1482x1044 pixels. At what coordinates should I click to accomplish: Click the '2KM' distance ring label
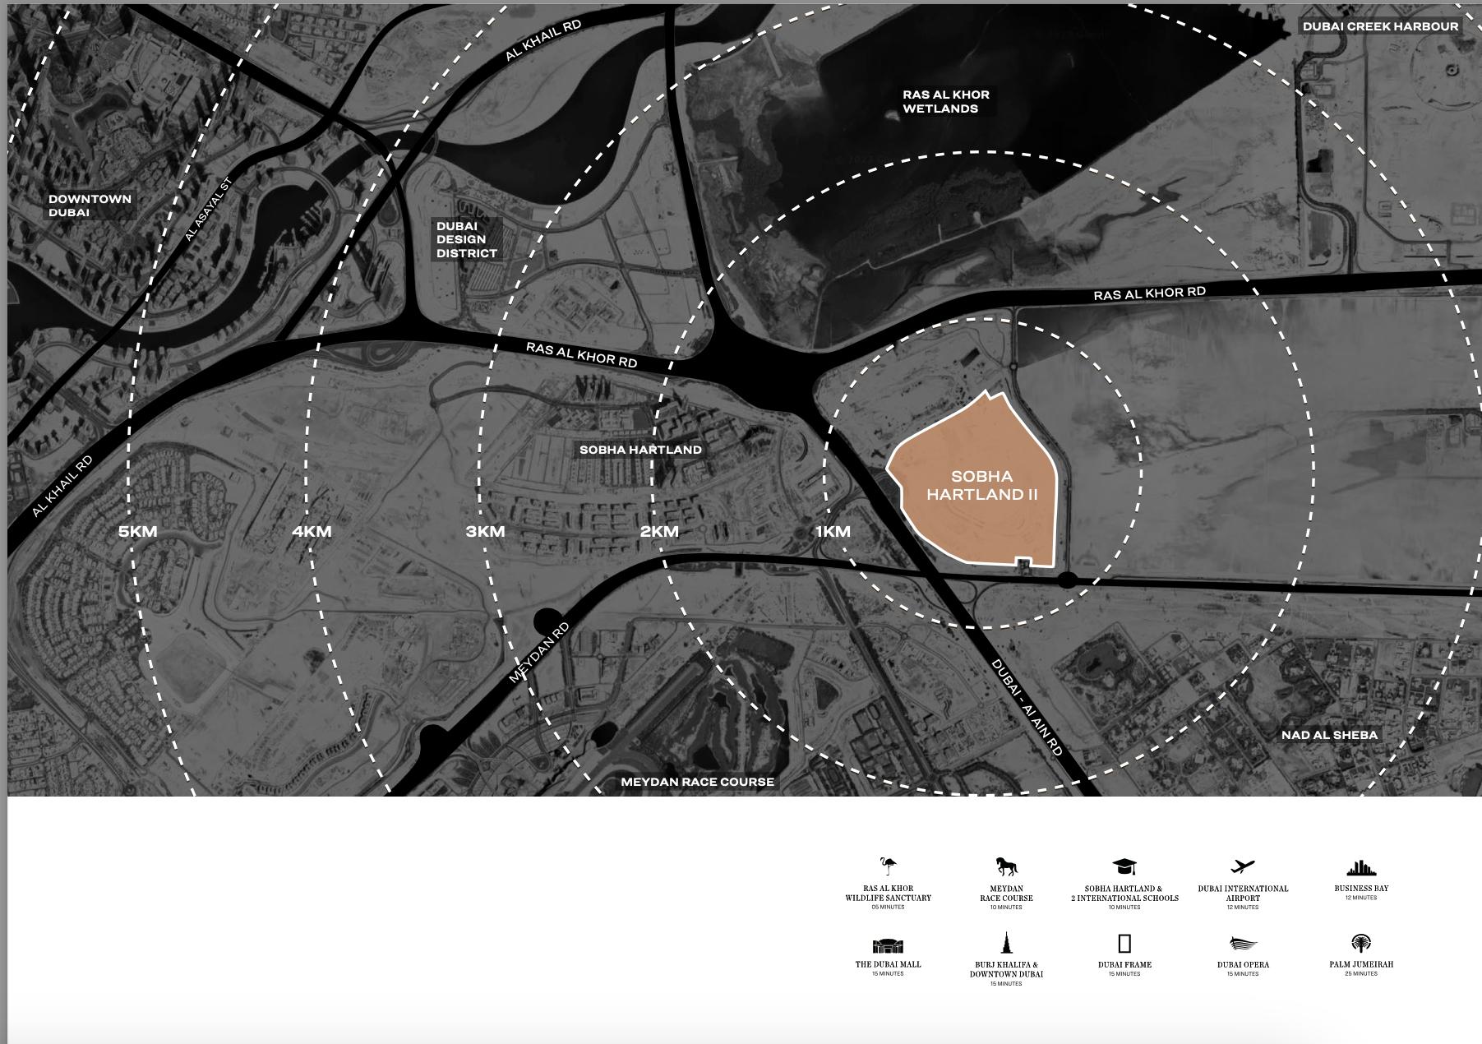pyautogui.click(x=659, y=531)
